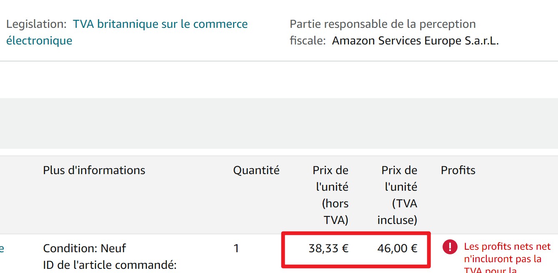
Task: Click the quantity value 1
Action: tap(236, 248)
